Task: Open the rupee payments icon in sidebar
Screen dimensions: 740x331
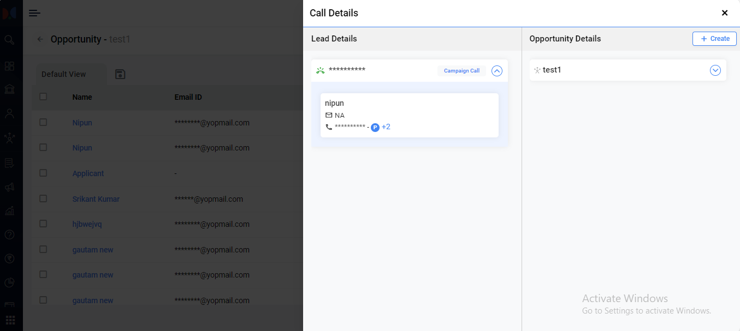Action: [x=9, y=258]
